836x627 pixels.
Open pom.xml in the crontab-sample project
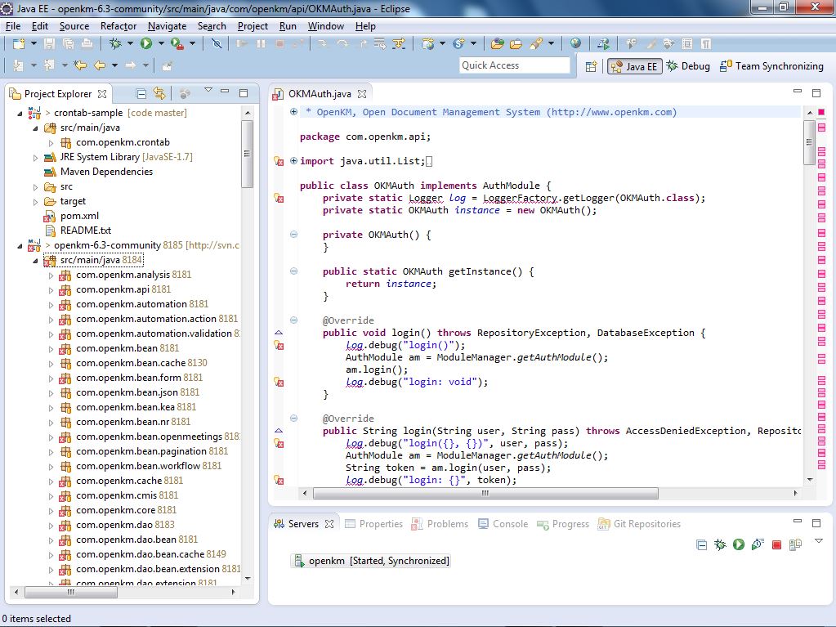(79, 216)
